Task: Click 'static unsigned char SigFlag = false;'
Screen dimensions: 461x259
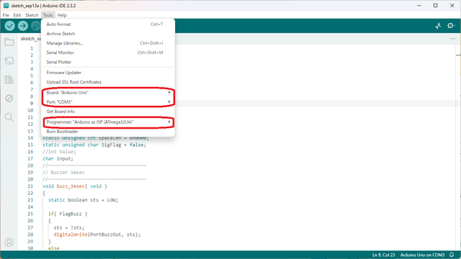Action: [x=94, y=145]
